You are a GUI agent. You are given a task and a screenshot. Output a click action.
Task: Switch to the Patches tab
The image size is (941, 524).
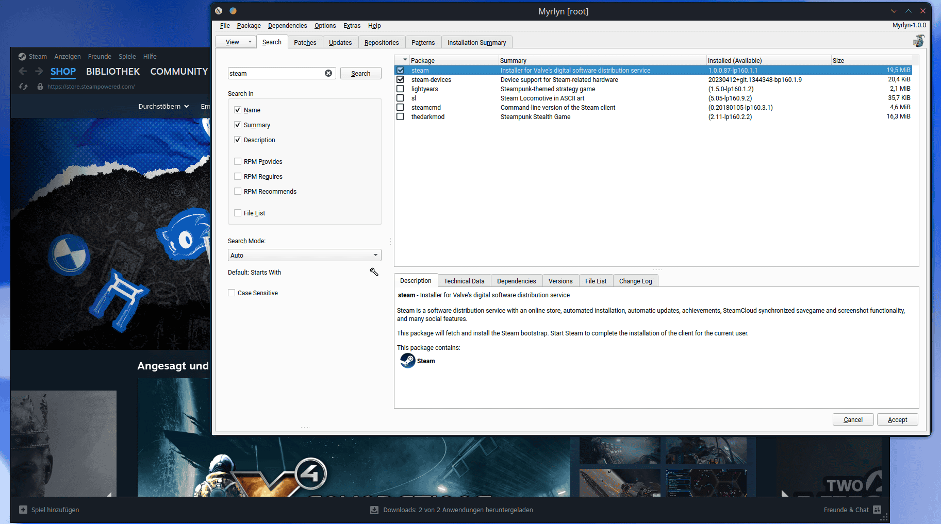(305, 42)
